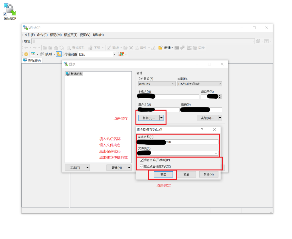
Task: Open the 加密 TLS/SSL encryption dropdown
Action: (199, 84)
